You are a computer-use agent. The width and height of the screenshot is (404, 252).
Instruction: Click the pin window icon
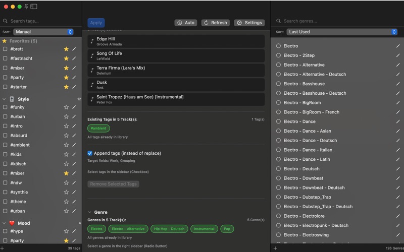pyautogui.click(x=26, y=7)
